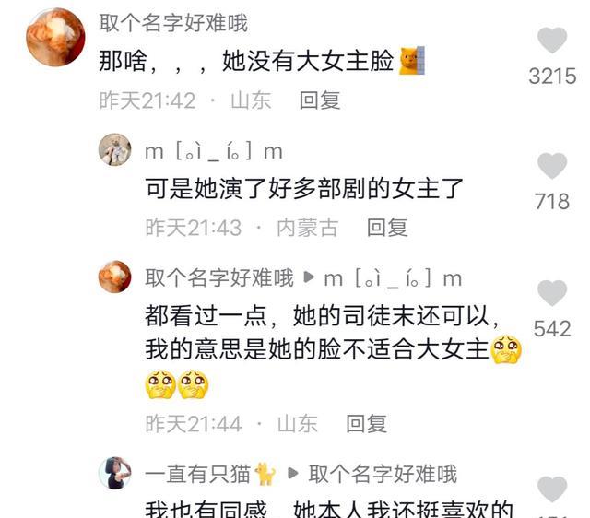Tap comment text 那啥，，，她没有大女主脸
The width and height of the screenshot is (590, 518).
(x=246, y=61)
